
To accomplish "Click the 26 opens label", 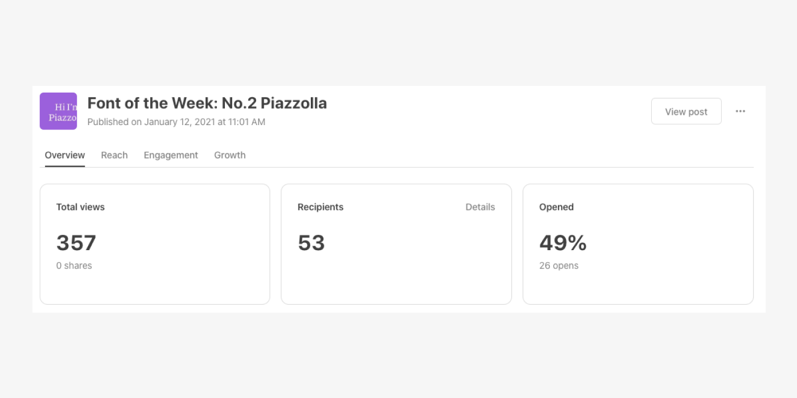I will tap(559, 265).
